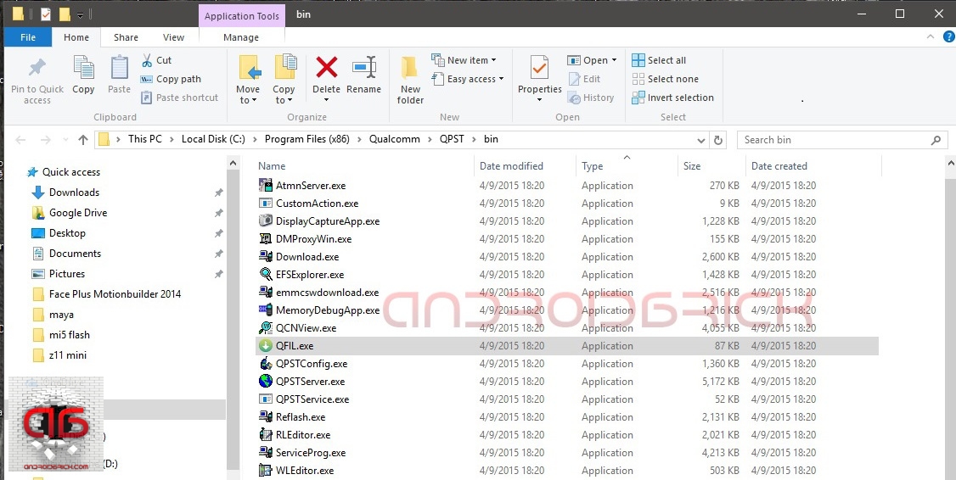The width and height of the screenshot is (956, 480).
Task: Click the Rename icon in ribbon
Action: (x=363, y=68)
